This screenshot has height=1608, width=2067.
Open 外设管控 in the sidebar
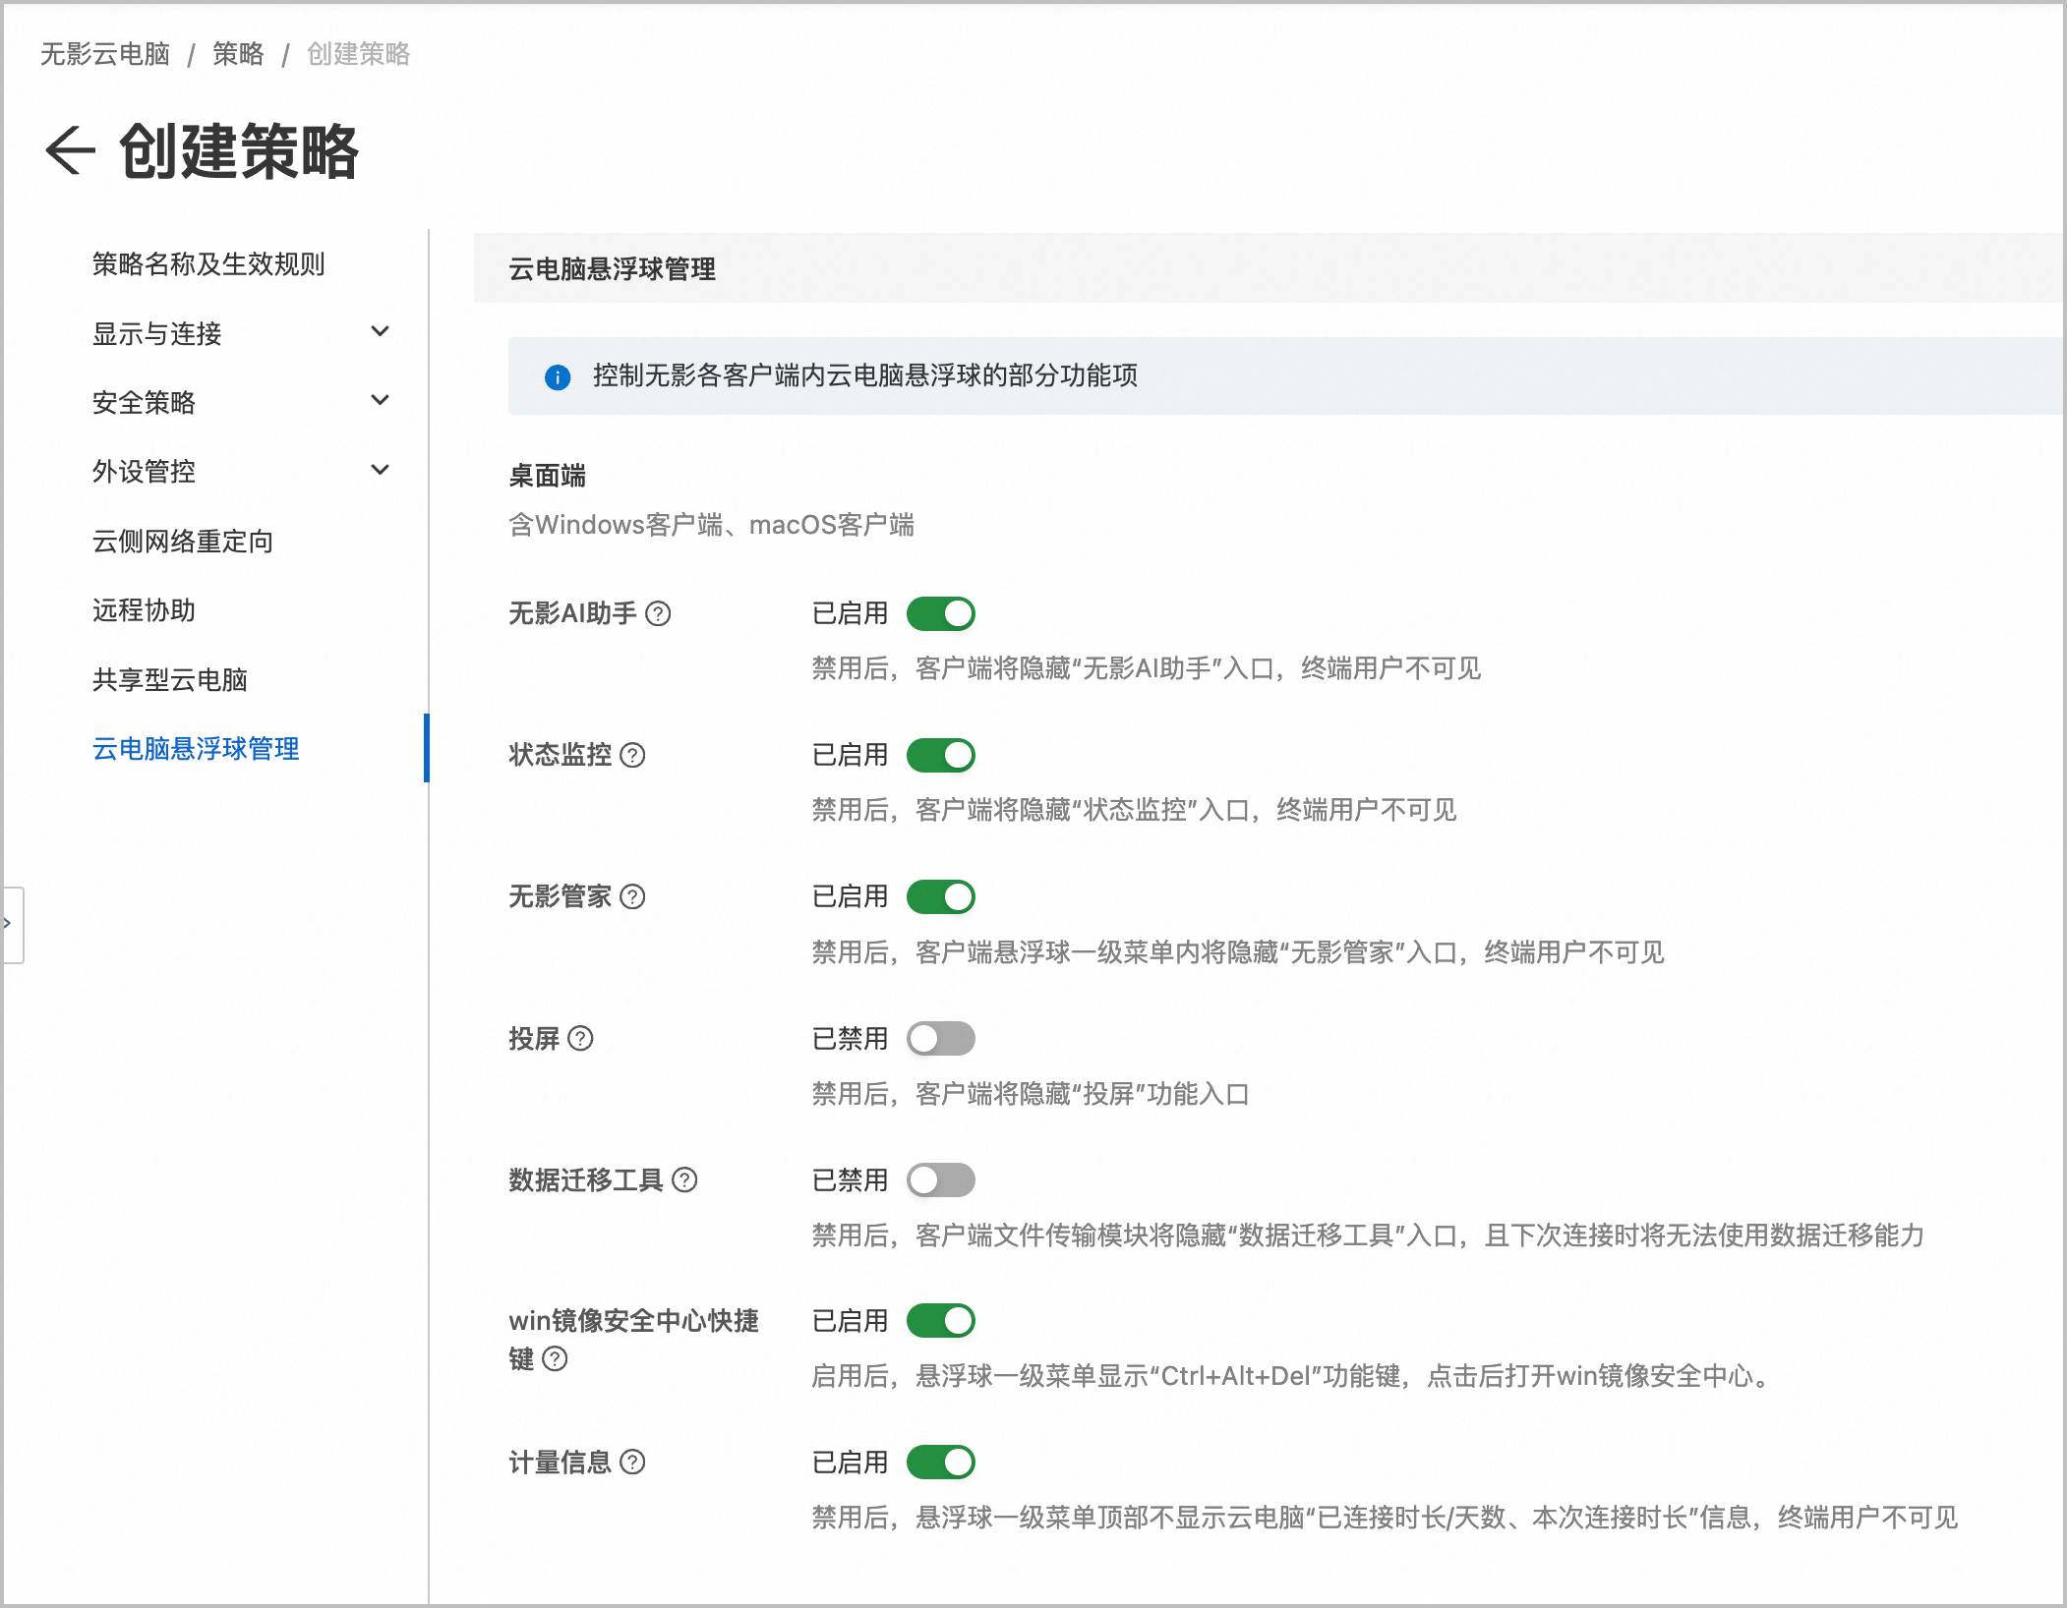144,472
